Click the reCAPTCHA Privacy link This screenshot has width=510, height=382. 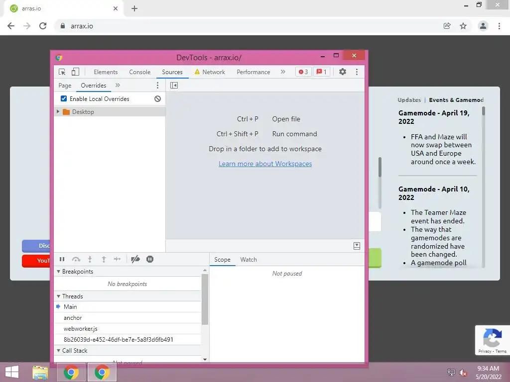pos(485,351)
